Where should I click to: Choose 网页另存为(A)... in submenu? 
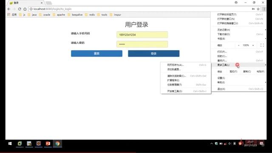[186, 65]
